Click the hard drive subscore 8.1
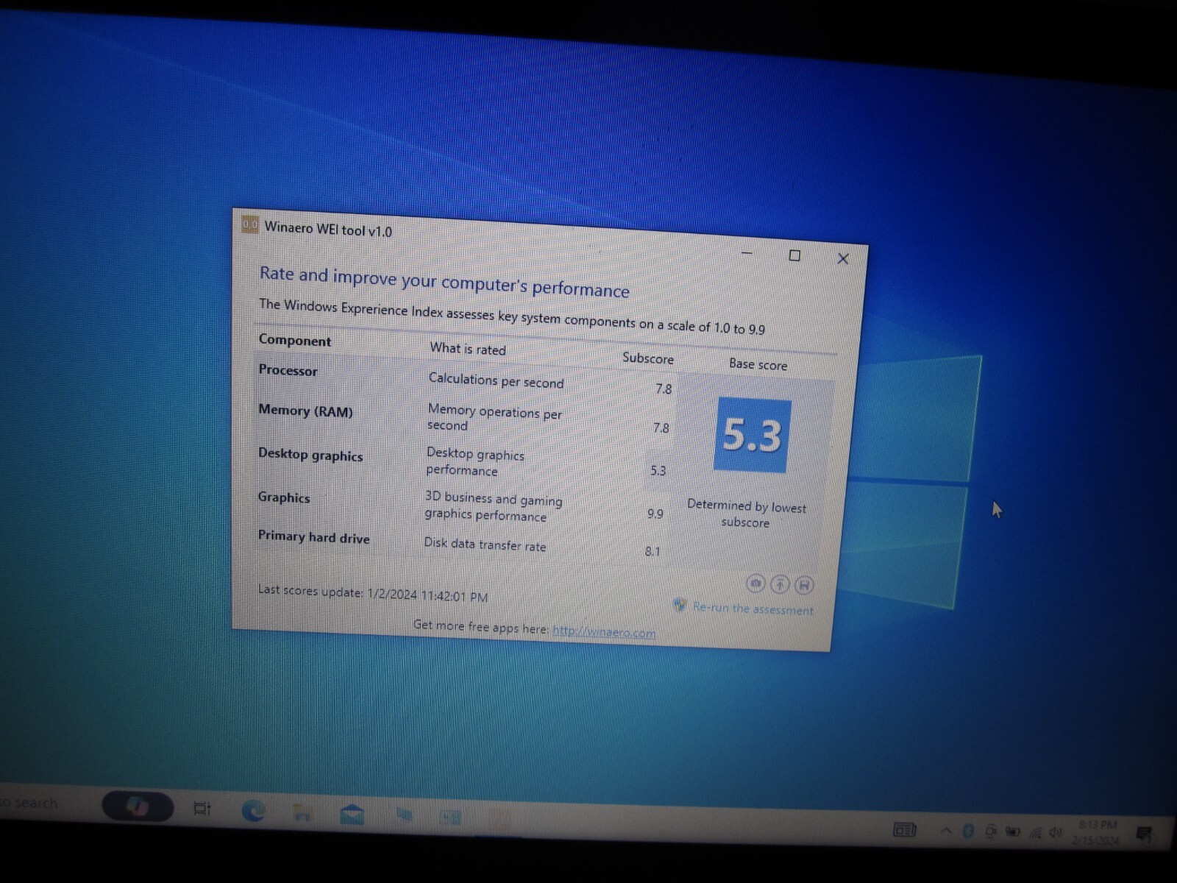 652,551
